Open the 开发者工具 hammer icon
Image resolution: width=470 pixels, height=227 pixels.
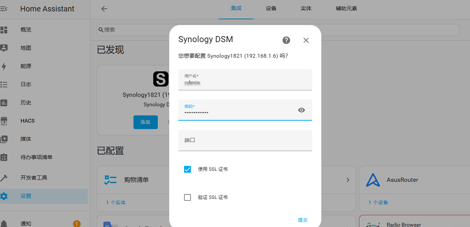(x=4, y=178)
